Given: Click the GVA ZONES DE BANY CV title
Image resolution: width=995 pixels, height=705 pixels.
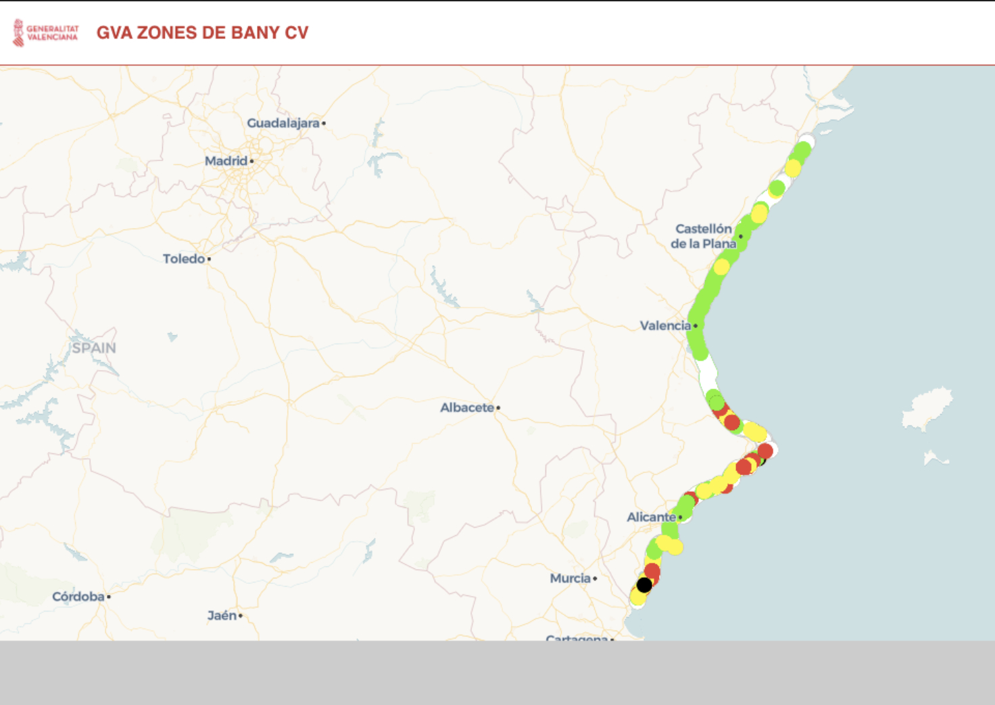Looking at the screenshot, I should [x=202, y=32].
